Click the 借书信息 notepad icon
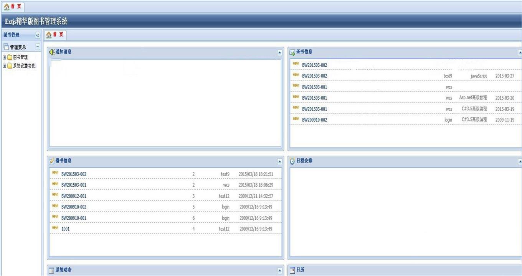 [51, 161]
